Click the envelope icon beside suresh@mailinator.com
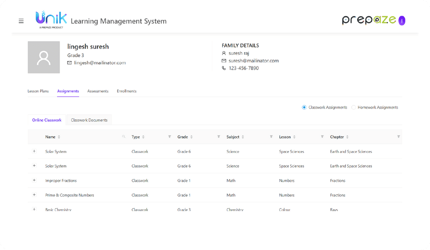Screen dimensions: 430x250 tap(224, 61)
